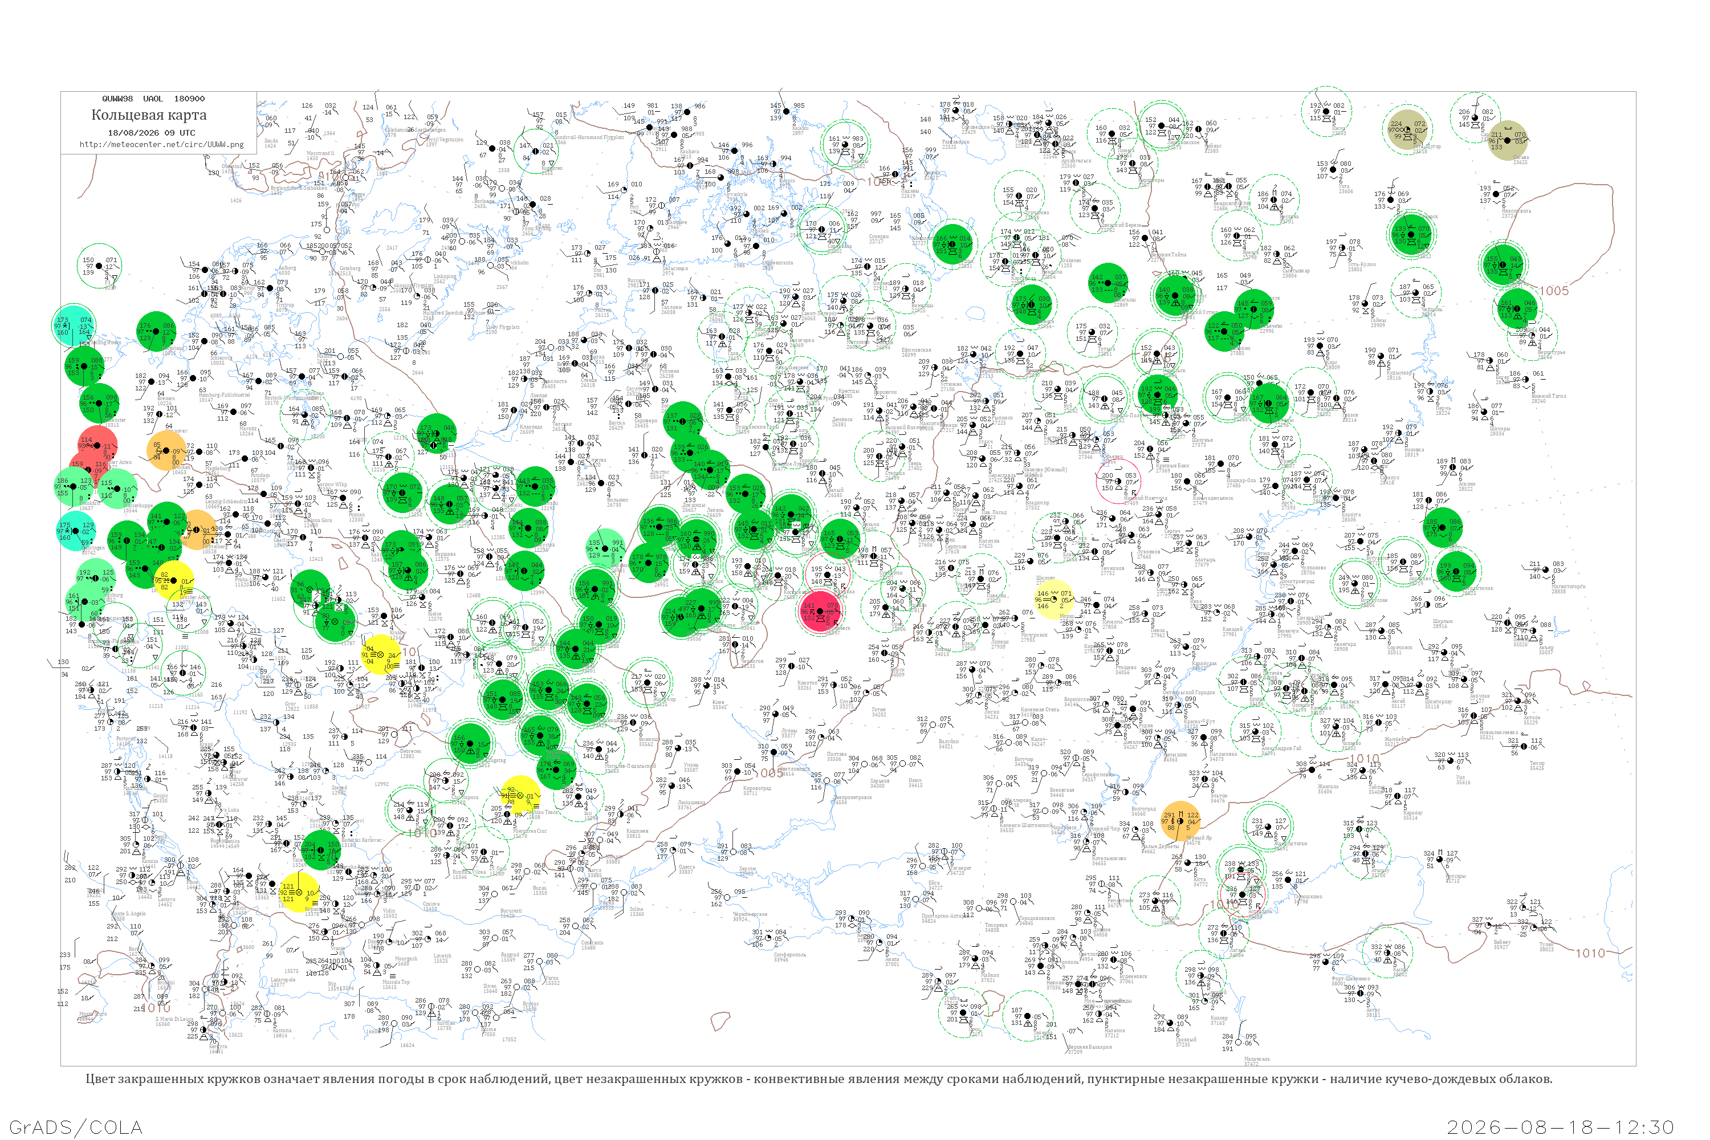Click the cyan station circle near Terschelling Hoorn

pyautogui.click(x=74, y=325)
